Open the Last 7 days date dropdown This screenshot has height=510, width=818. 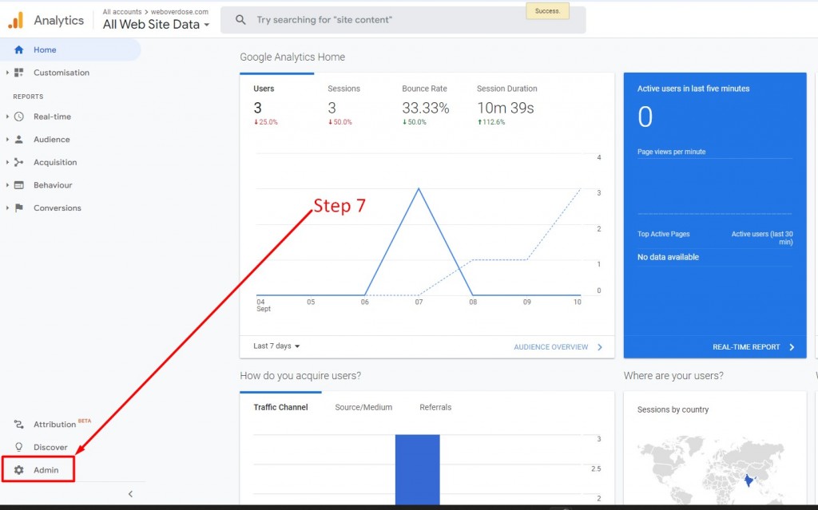point(276,346)
